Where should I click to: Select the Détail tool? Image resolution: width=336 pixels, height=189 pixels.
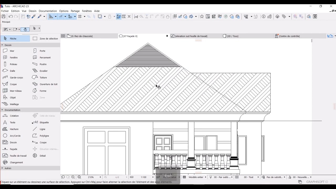click(x=45, y=156)
